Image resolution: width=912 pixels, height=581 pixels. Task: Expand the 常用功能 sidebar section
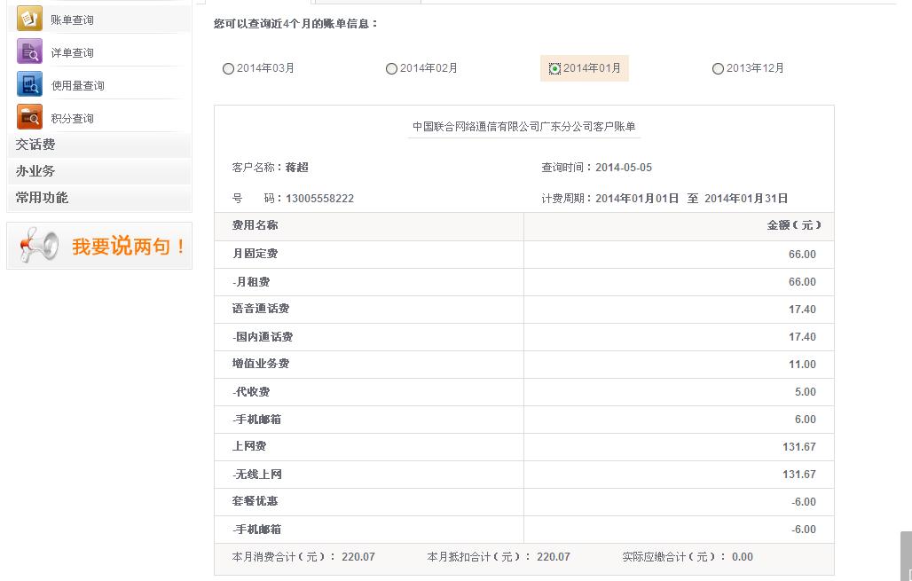42,198
